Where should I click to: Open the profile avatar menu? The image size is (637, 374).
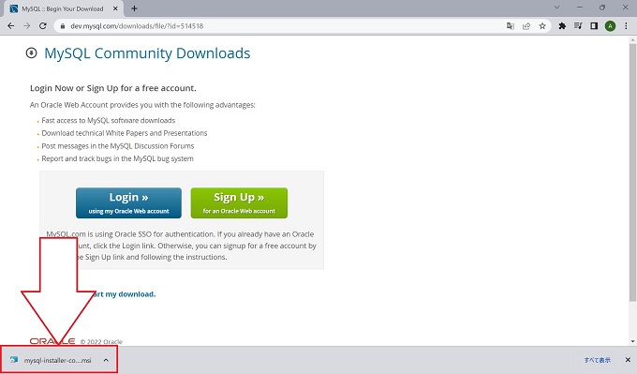click(610, 26)
